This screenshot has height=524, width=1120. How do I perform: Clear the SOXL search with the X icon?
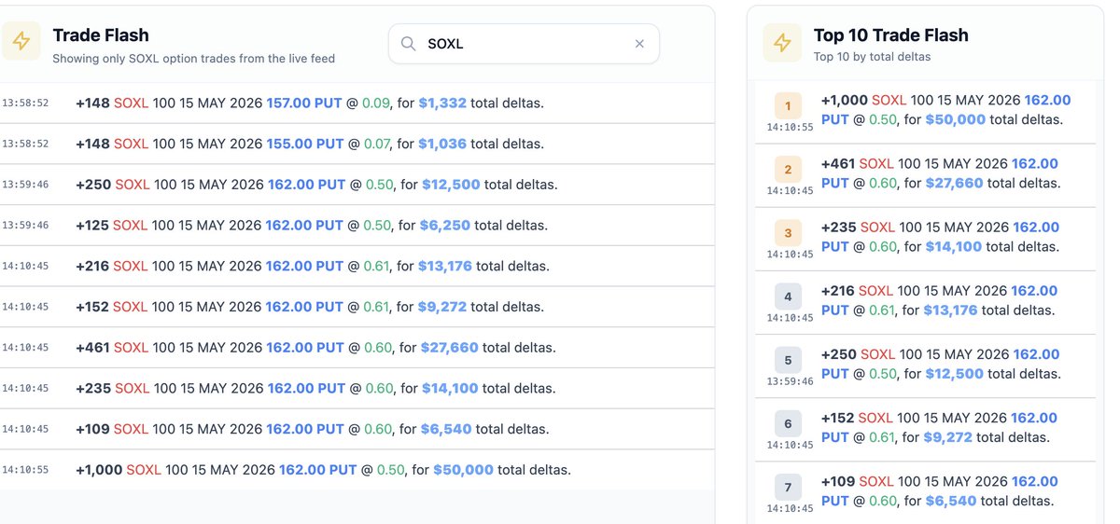tap(639, 44)
